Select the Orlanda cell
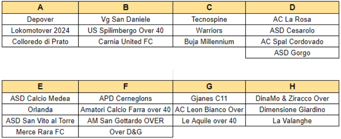The height and width of the screenshot is (139, 341). coord(40,110)
